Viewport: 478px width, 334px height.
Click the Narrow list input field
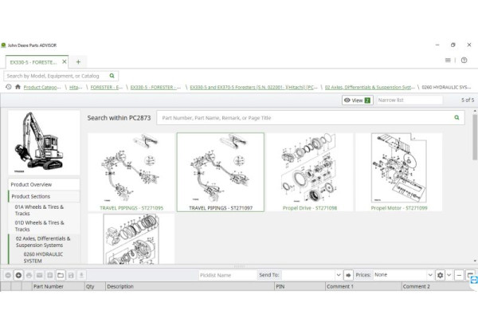pos(409,100)
